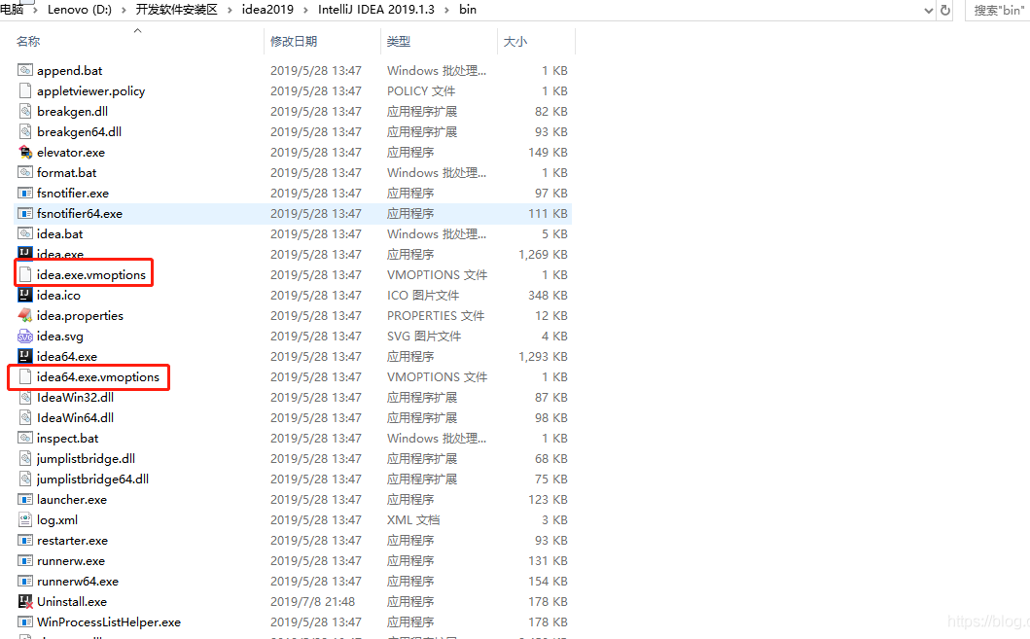Click the idea.svg file icon
1030x639 pixels.
tap(25, 336)
